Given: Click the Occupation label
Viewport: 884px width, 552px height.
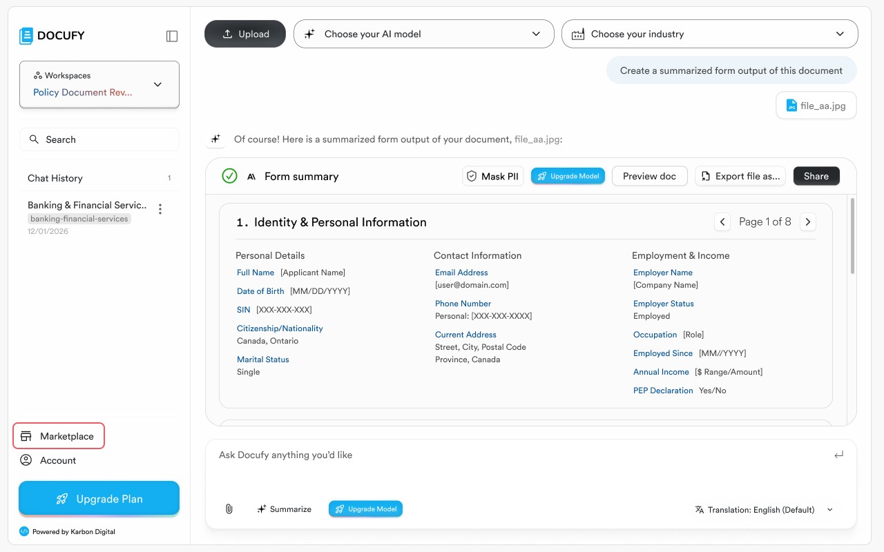Looking at the screenshot, I should point(655,335).
